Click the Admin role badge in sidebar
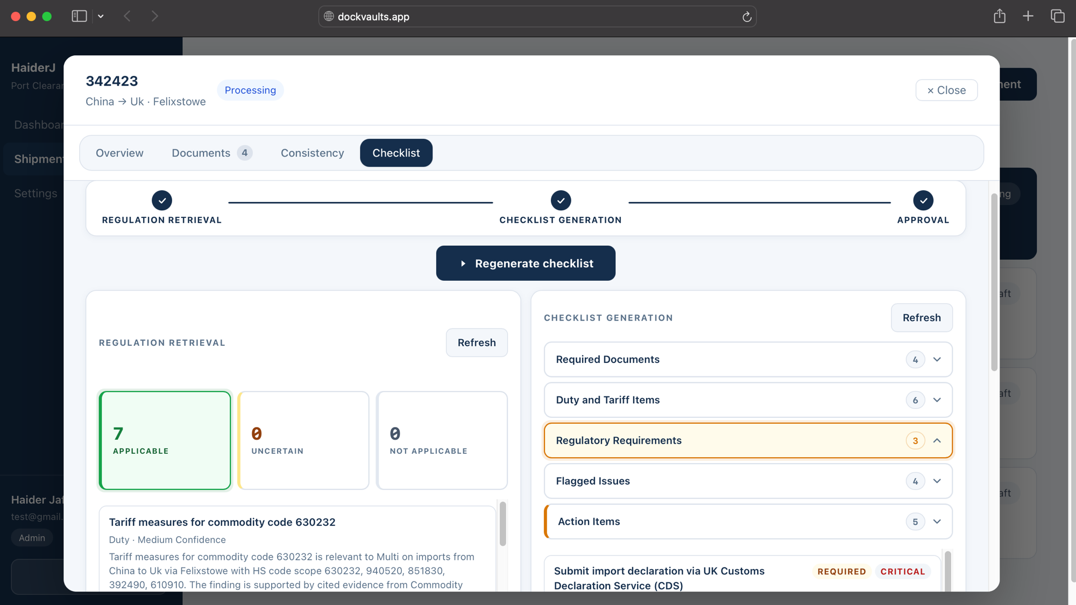Screen dimensions: 1076x605 coord(32,538)
